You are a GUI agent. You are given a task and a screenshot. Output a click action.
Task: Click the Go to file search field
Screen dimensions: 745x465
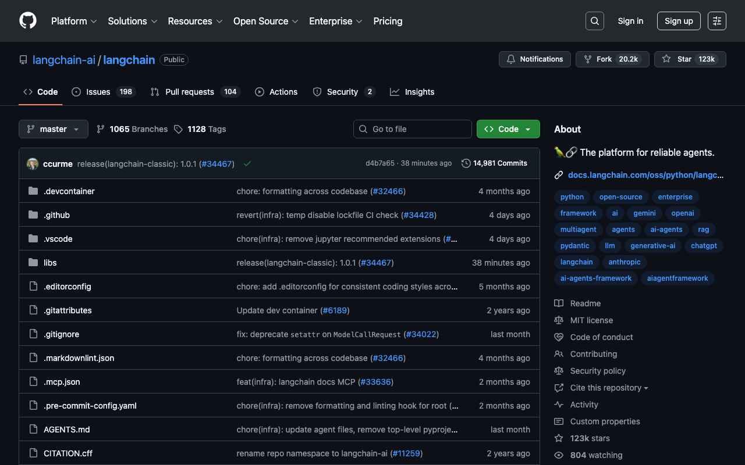coord(413,129)
